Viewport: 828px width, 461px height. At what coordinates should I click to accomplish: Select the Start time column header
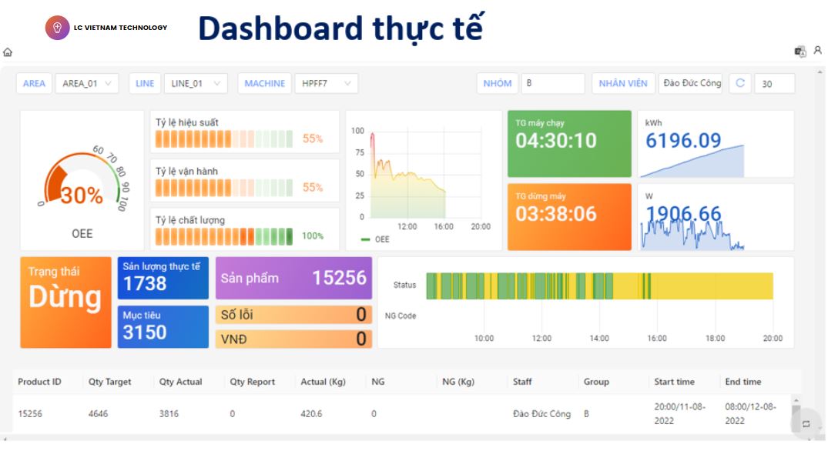674,382
